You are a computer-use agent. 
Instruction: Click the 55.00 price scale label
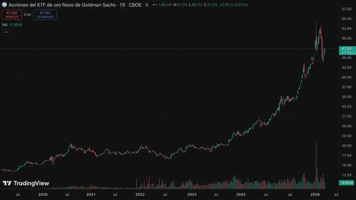click(347, 19)
